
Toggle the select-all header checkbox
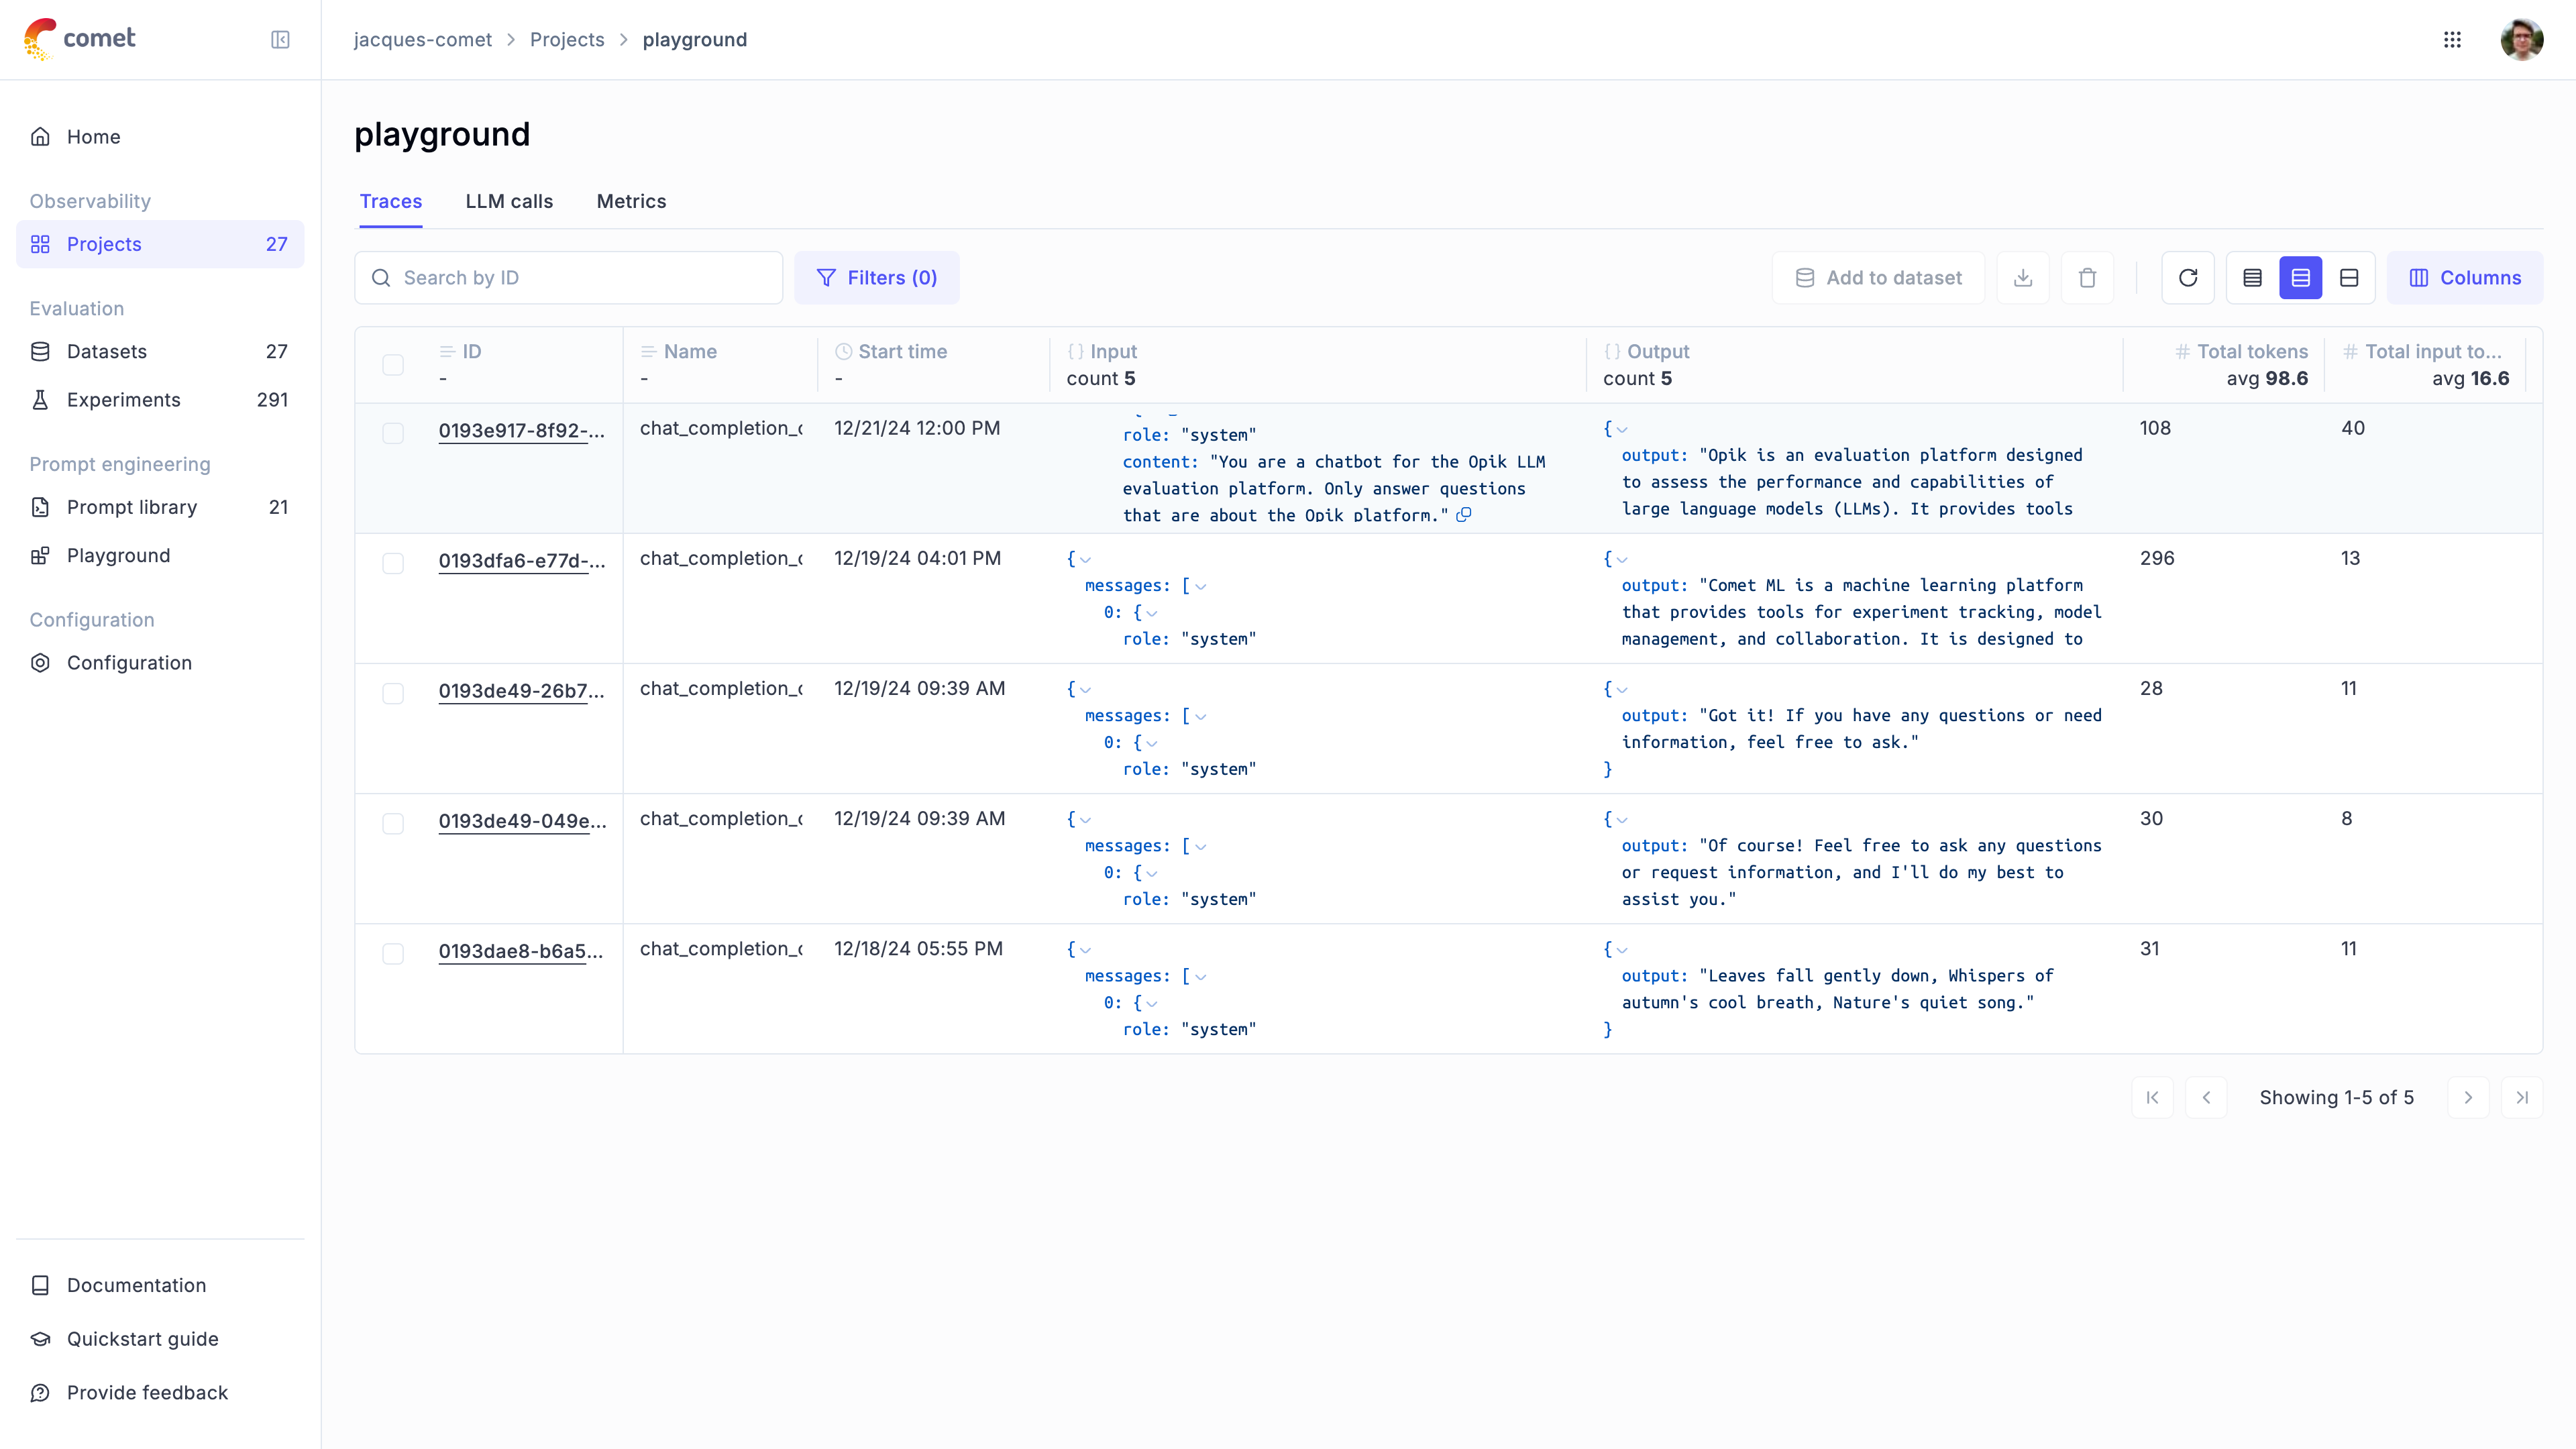tap(393, 365)
